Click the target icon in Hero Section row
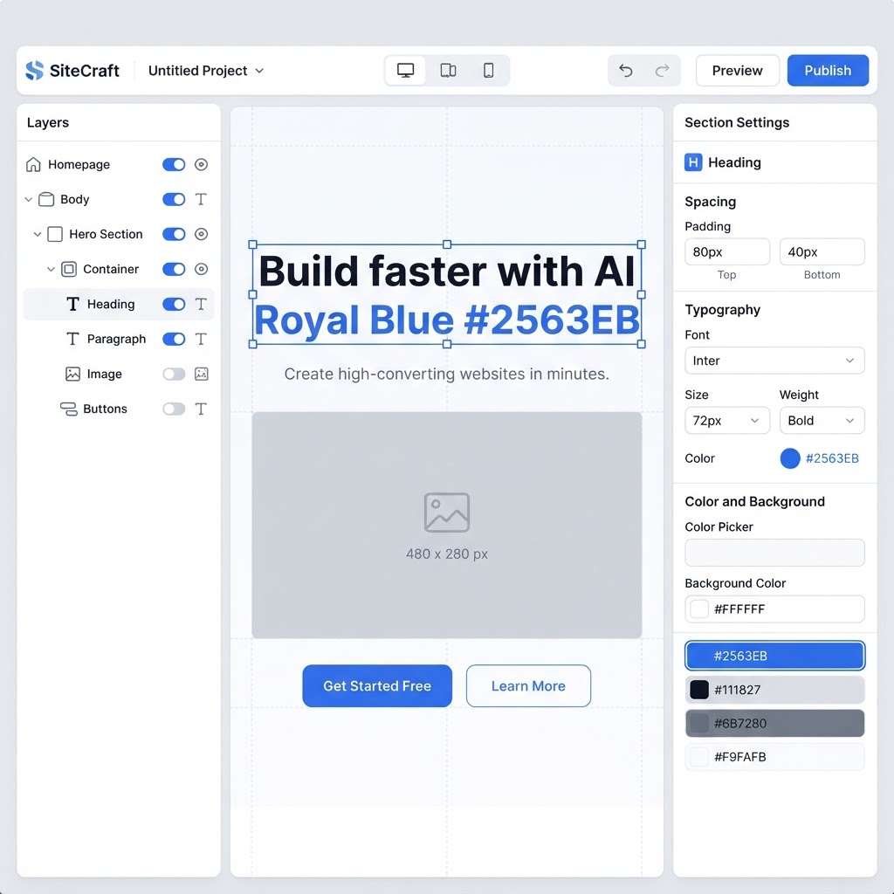894x894 pixels. (201, 234)
